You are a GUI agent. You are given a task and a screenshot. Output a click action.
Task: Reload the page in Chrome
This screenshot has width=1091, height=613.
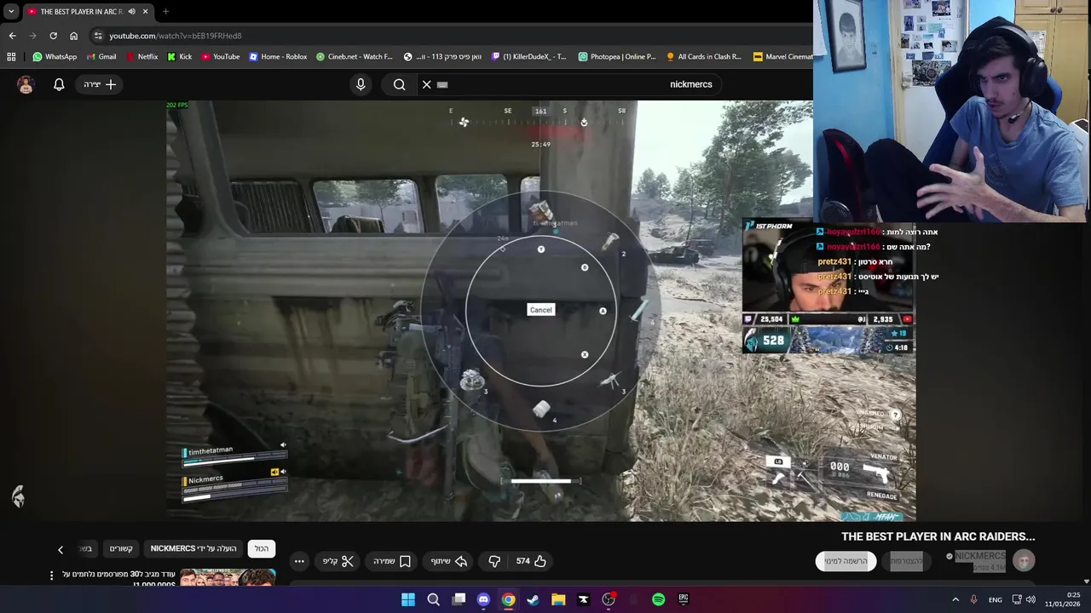point(53,36)
